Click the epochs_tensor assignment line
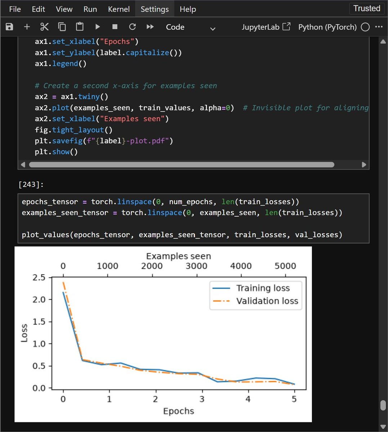The width and height of the screenshot is (388, 432). (160, 202)
